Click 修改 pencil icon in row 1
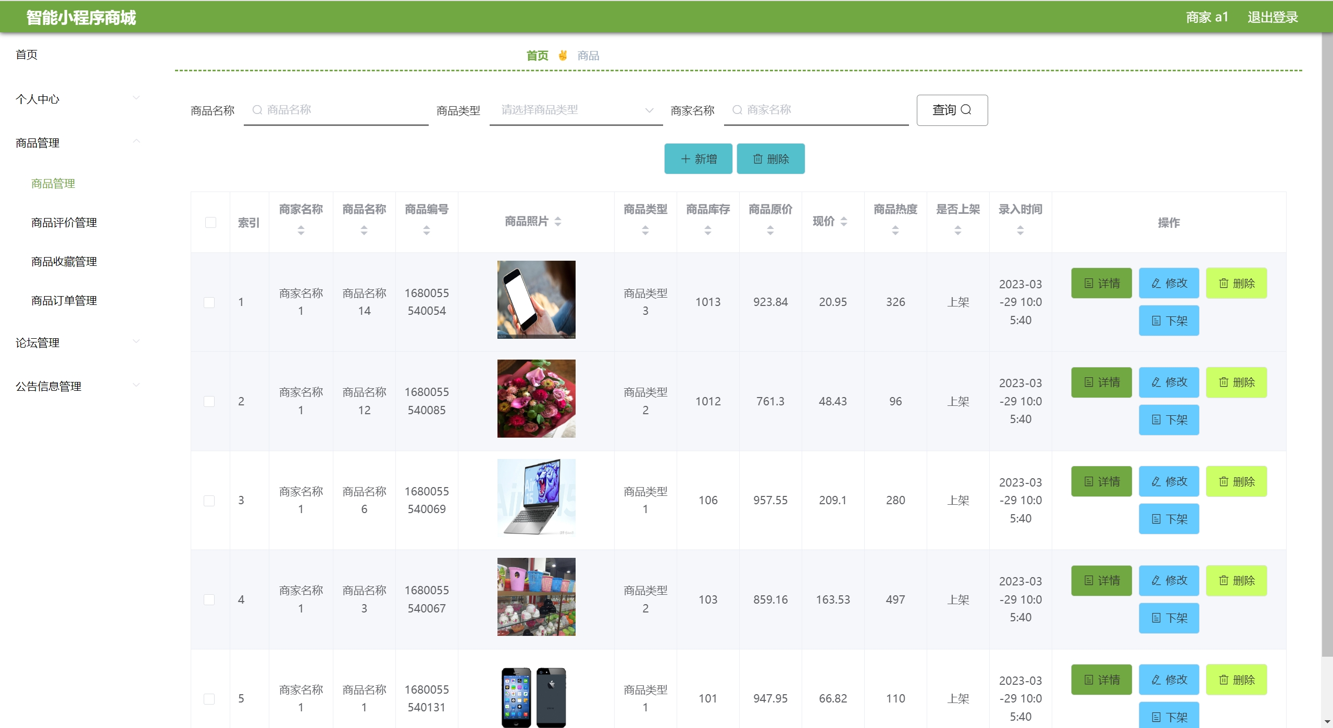 coord(1156,283)
